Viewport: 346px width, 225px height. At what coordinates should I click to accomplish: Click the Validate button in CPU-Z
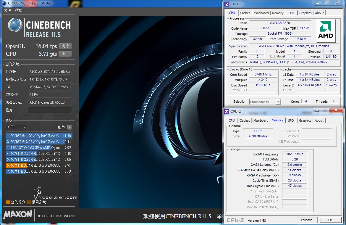click(x=306, y=220)
